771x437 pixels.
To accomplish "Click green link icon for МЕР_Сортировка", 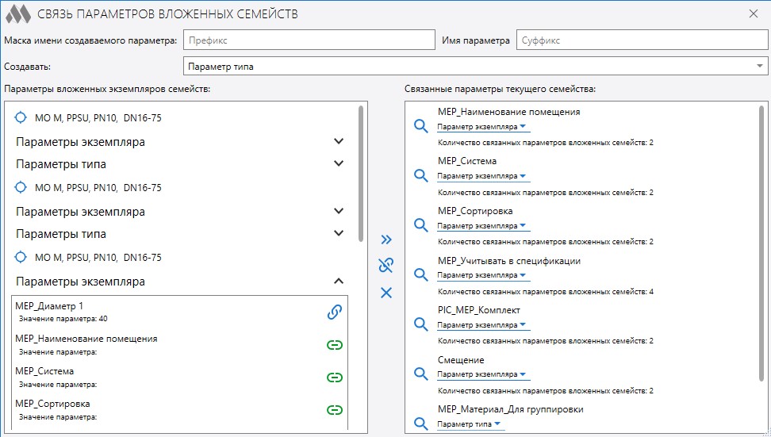I will (x=335, y=409).
